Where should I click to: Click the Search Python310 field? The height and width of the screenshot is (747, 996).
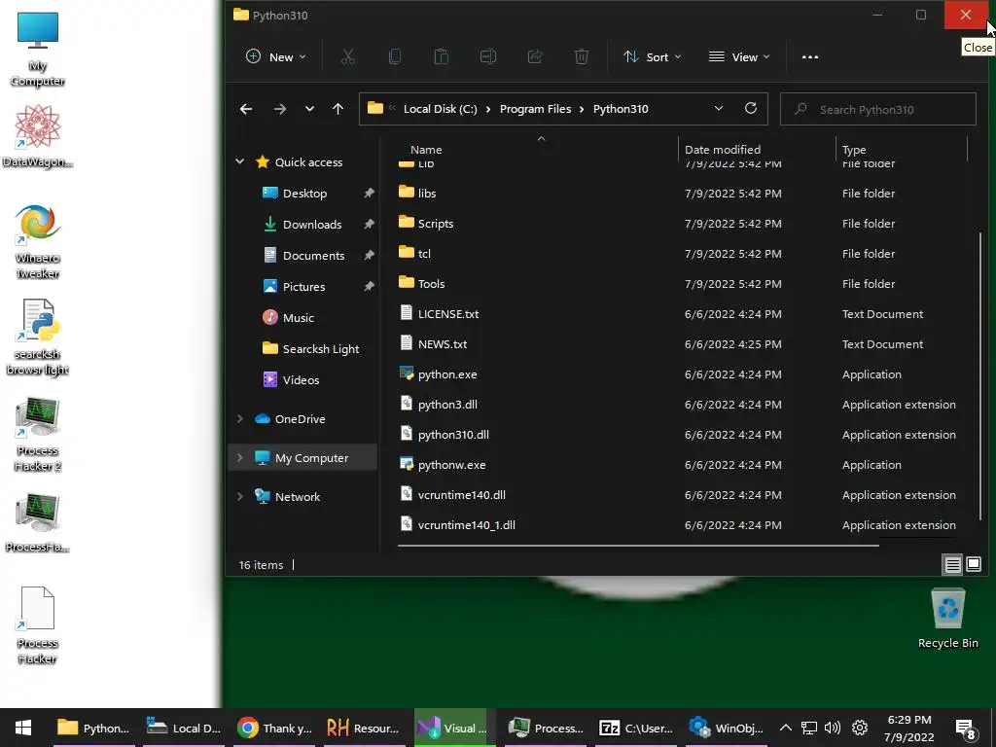point(878,109)
